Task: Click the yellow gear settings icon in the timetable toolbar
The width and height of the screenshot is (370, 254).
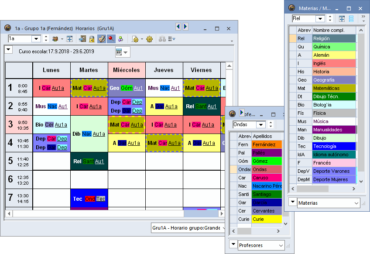Action: click(x=149, y=39)
